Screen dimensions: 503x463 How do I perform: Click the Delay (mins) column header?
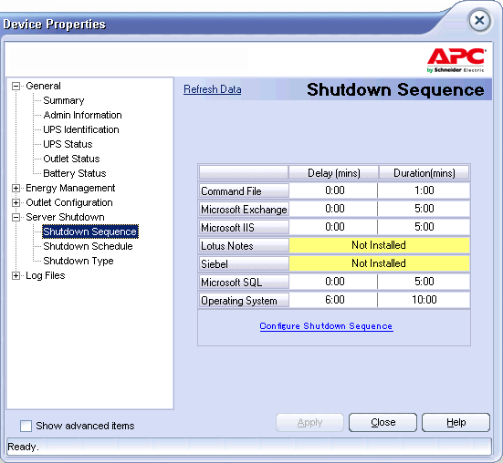[333, 173]
